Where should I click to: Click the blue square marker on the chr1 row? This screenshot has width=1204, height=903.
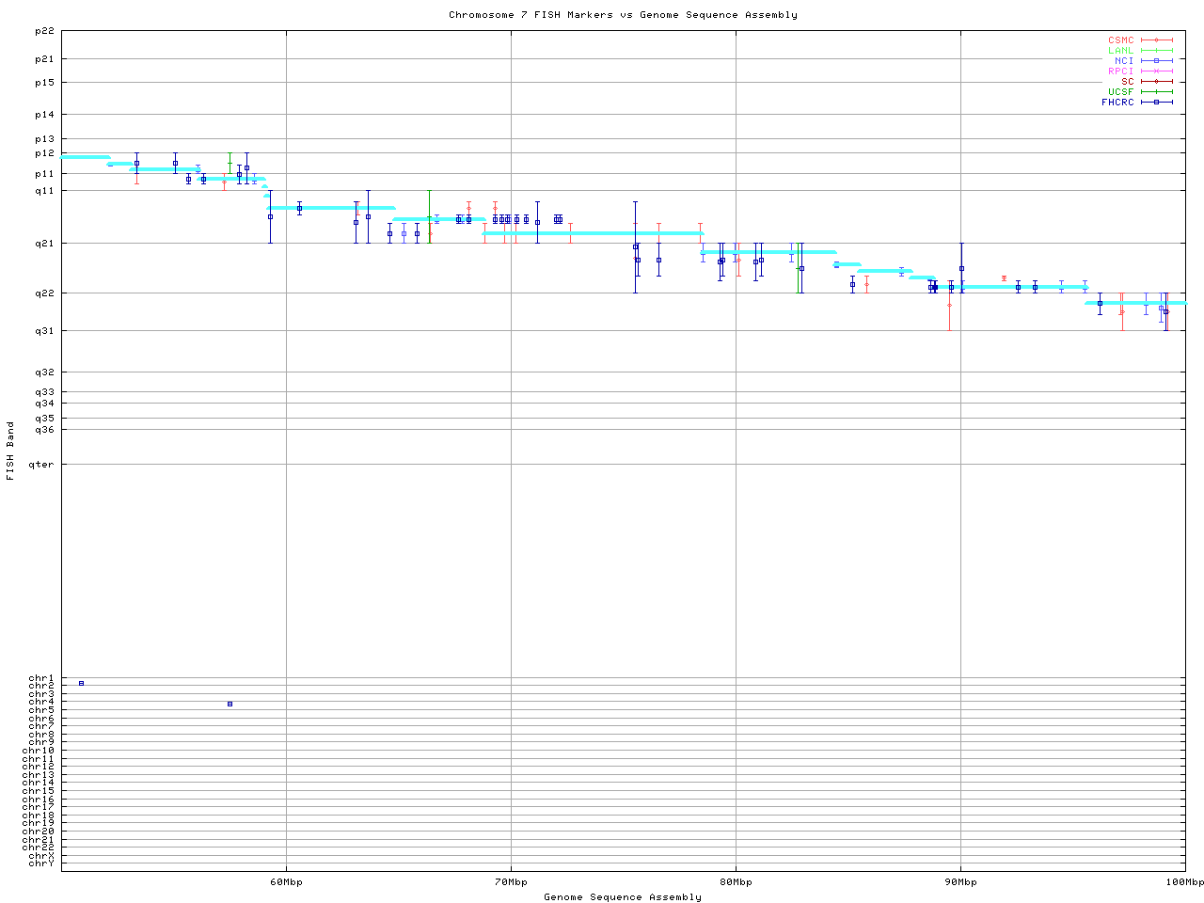point(81,683)
